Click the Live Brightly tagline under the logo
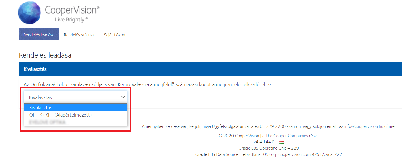The width and height of the screenshot is (402, 166). coord(71,19)
